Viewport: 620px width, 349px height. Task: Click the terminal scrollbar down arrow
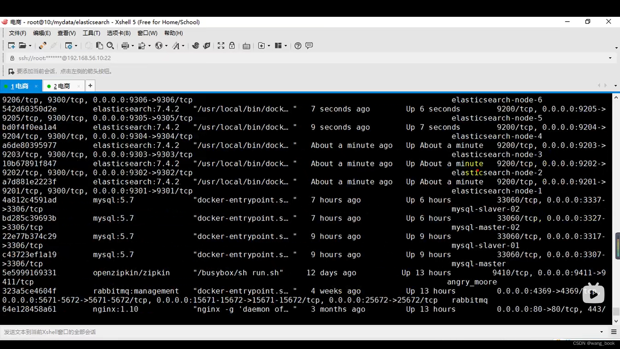[616, 321]
